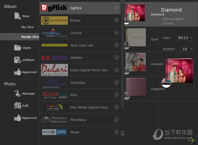The image size is (198, 145).
Task: Open the Size 8X12 dropdown
Action: 185,38
